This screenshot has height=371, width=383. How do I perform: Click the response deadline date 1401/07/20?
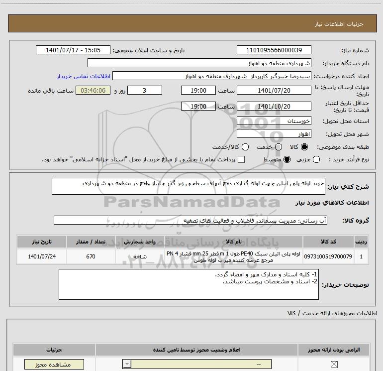pyautogui.click(x=274, y=90)
